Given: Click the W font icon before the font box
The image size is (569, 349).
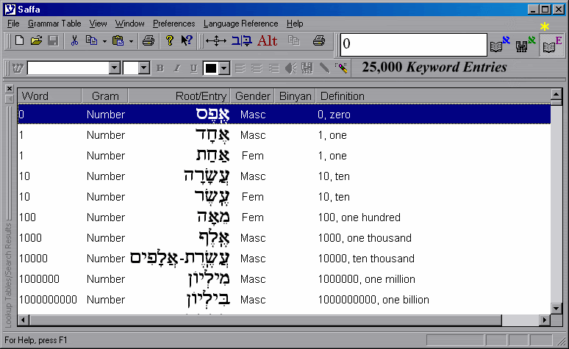Looking at the screenshot, I should click(x=18, y=68).
